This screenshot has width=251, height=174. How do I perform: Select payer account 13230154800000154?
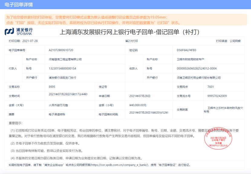point(62,68)
